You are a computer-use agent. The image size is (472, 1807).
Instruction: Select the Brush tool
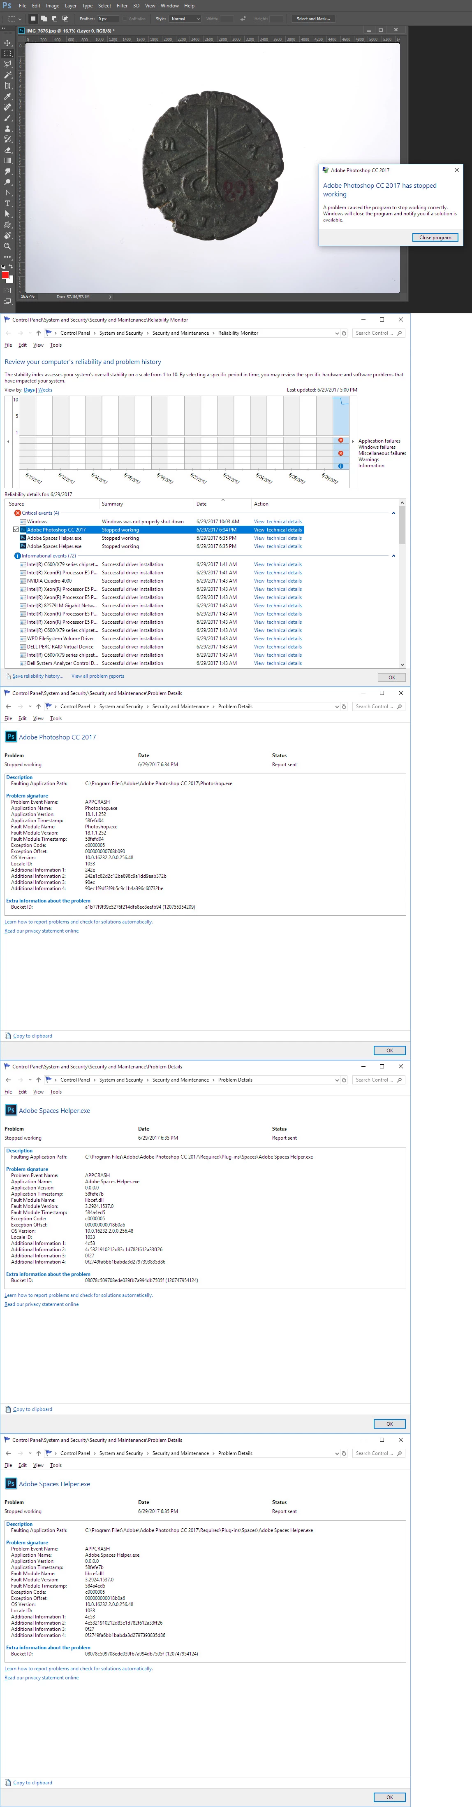tap(8, 118)
